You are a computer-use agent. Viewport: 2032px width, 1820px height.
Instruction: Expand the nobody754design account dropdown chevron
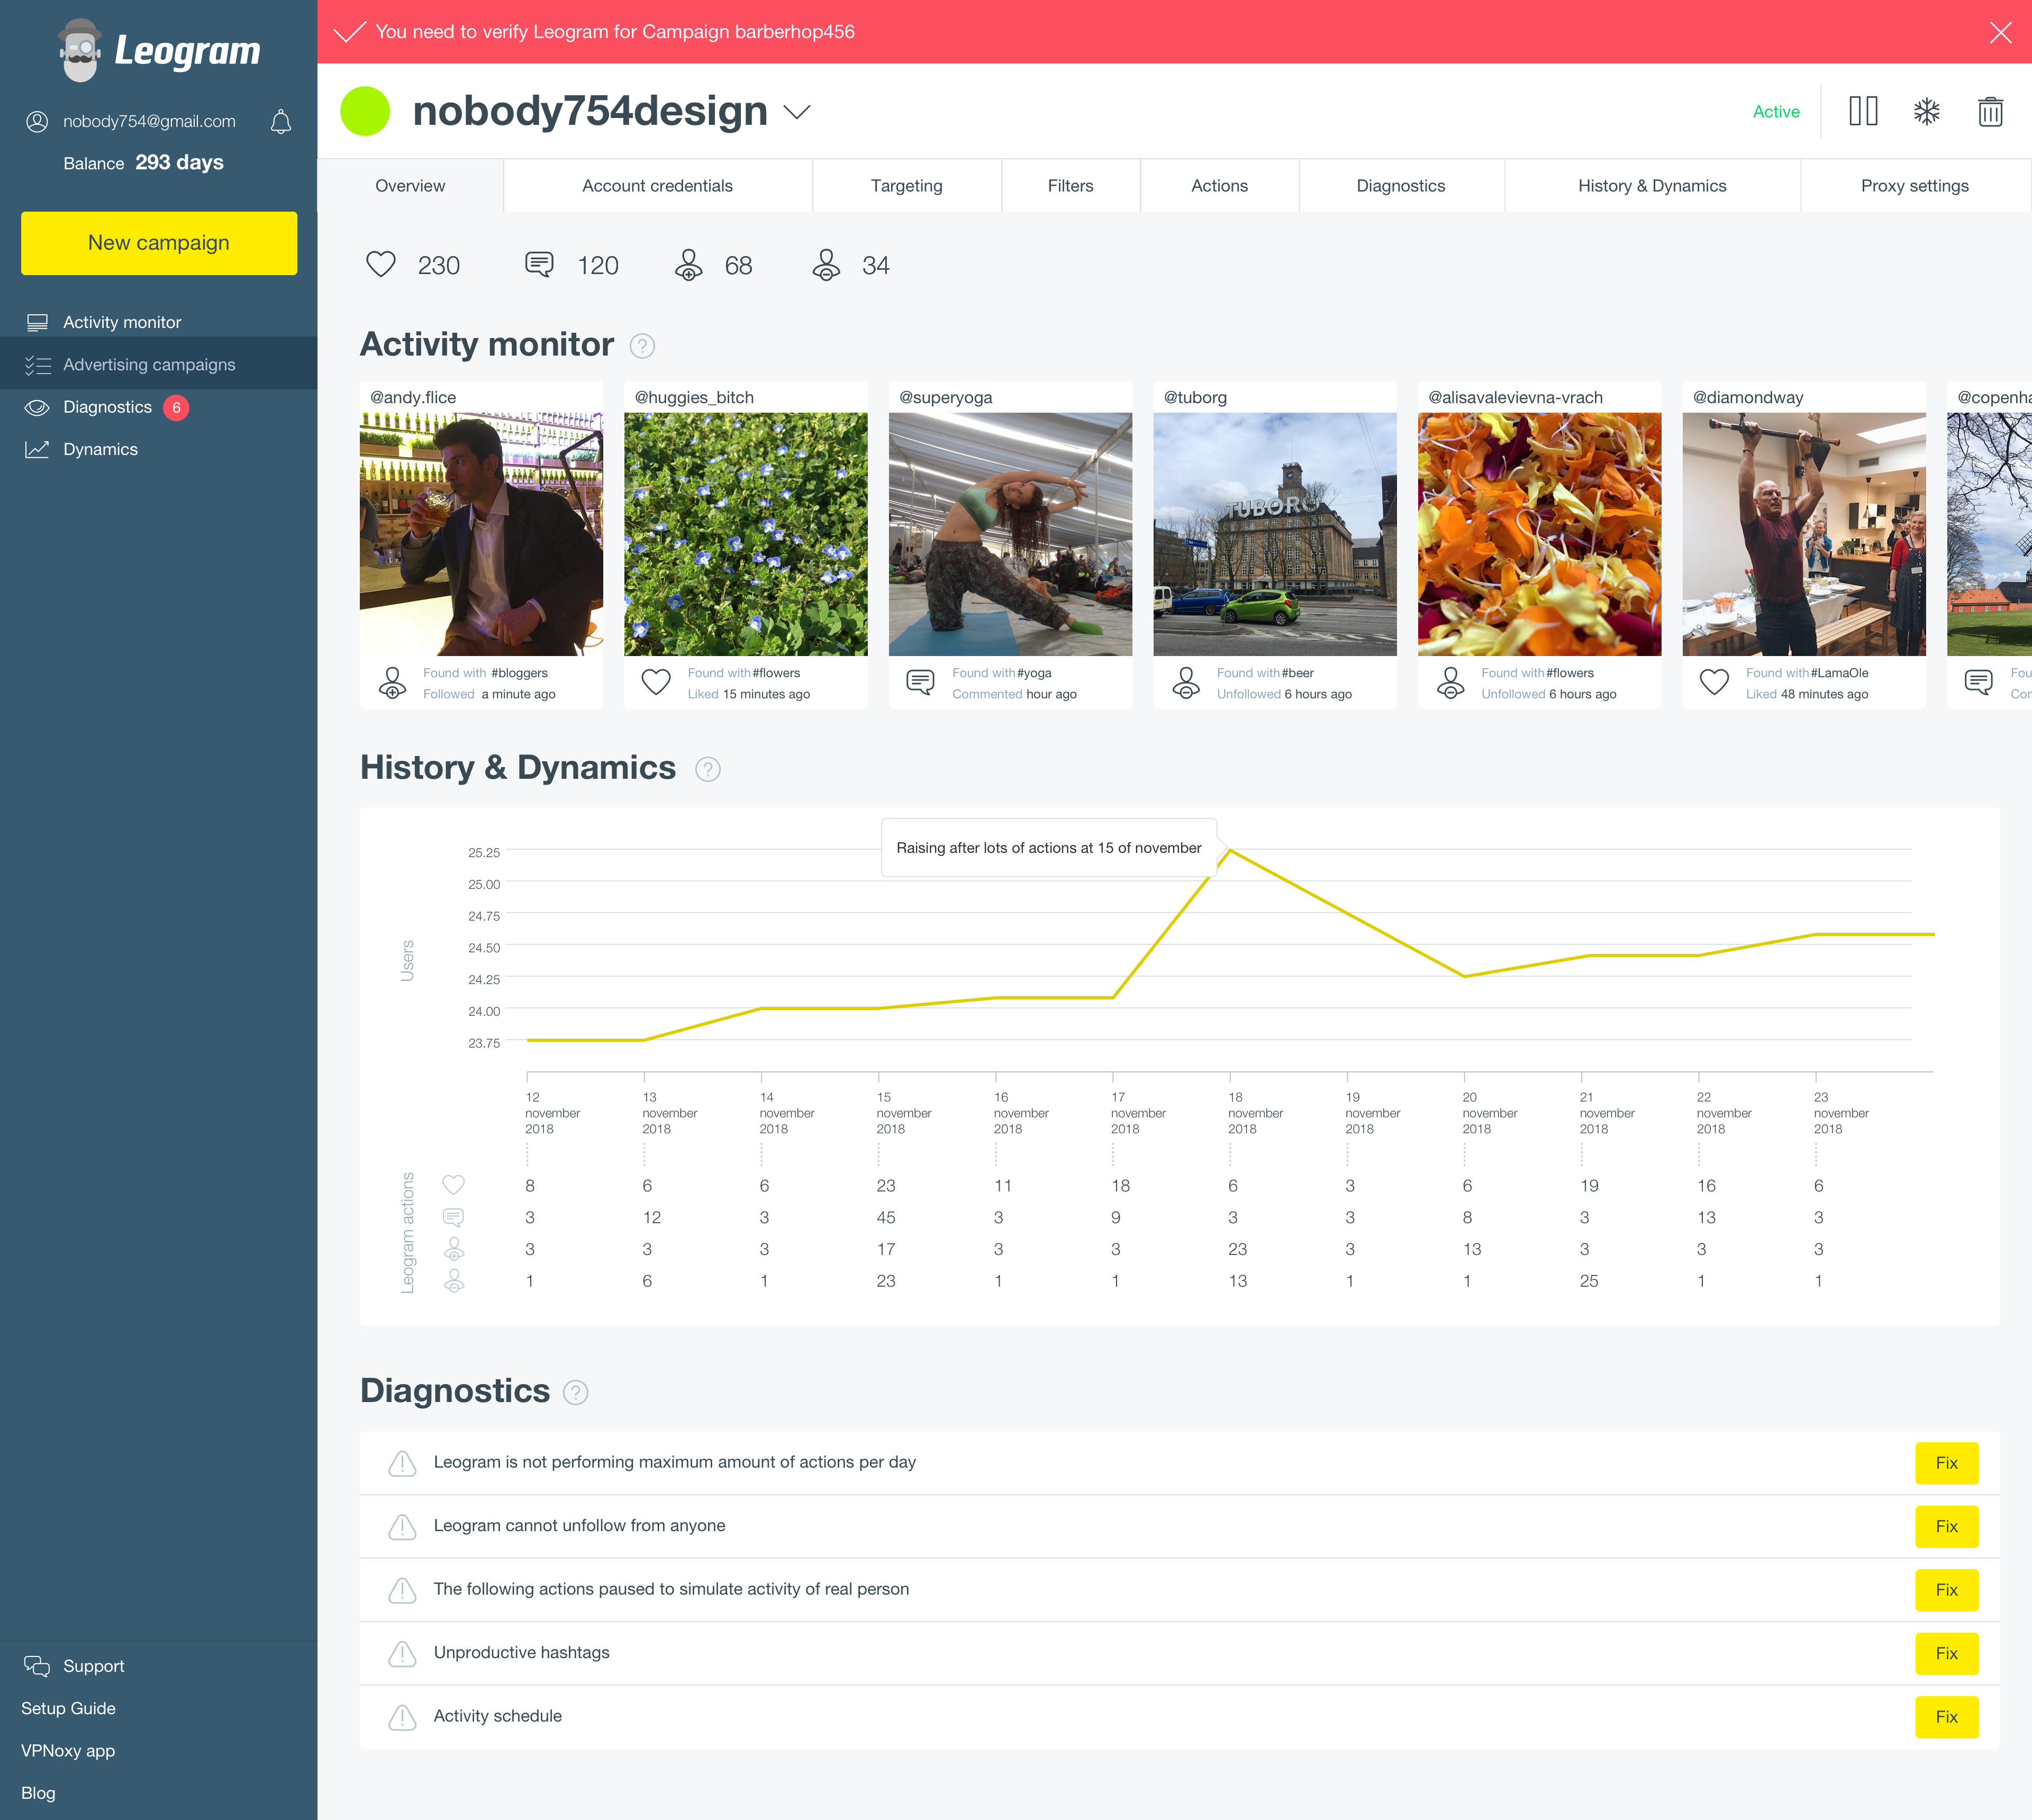coord(797,112)
